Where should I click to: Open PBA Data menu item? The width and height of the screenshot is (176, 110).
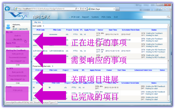point(106,17)
